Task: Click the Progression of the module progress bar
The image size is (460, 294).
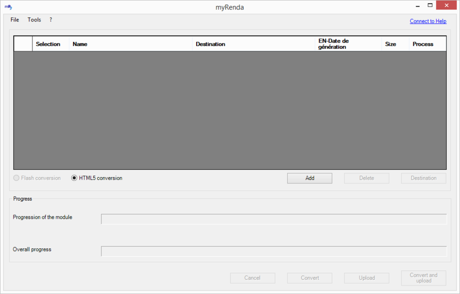Action: (274, 219)
